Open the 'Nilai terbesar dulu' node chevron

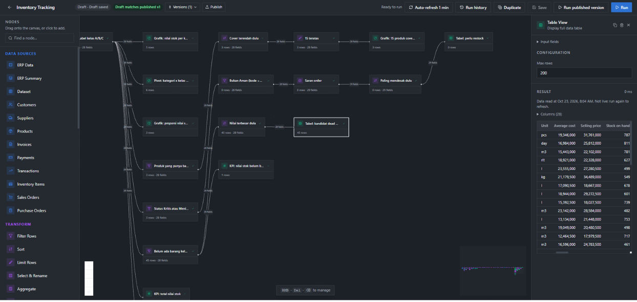(x=260, y=123)
